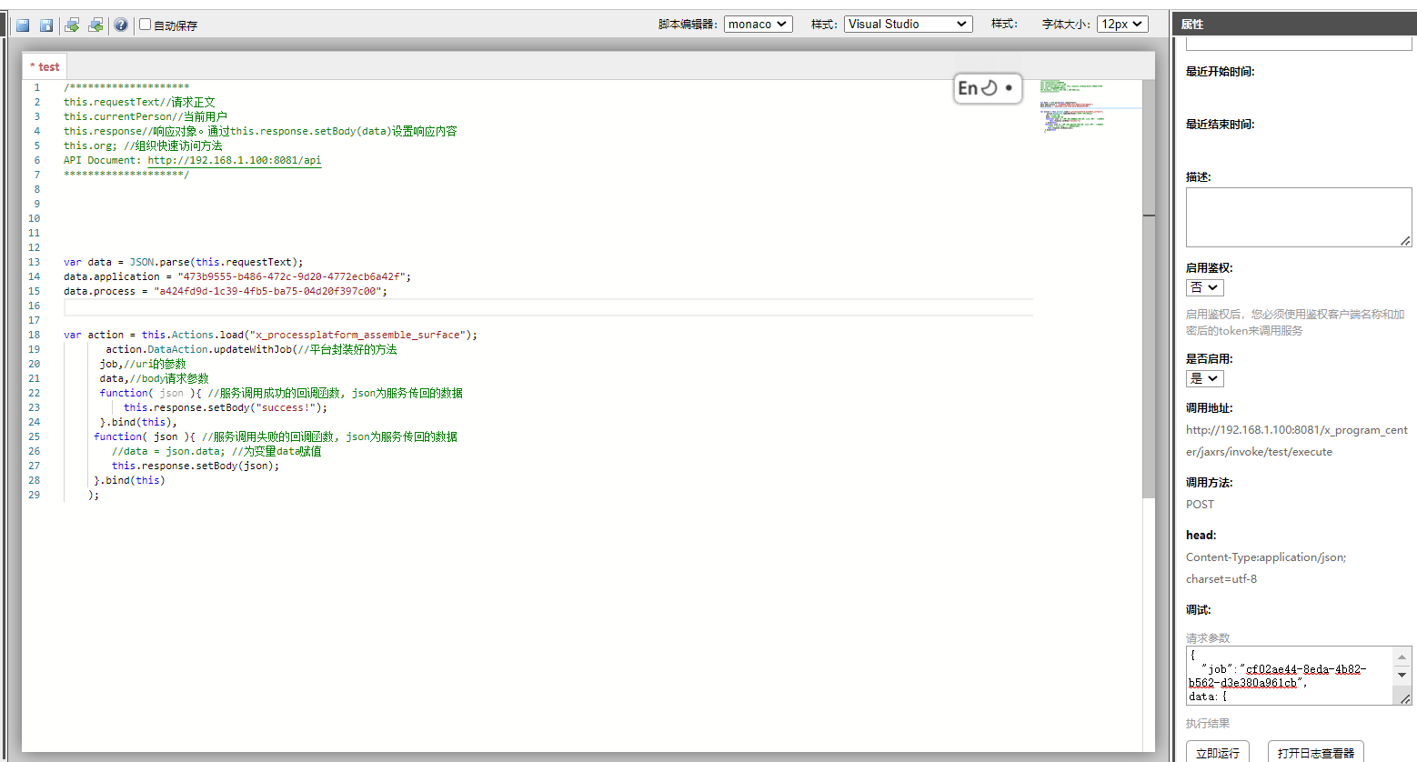The image size is (1417, 762).
Task: Click the Save icon in toolbar
Action: coord(23,25)
